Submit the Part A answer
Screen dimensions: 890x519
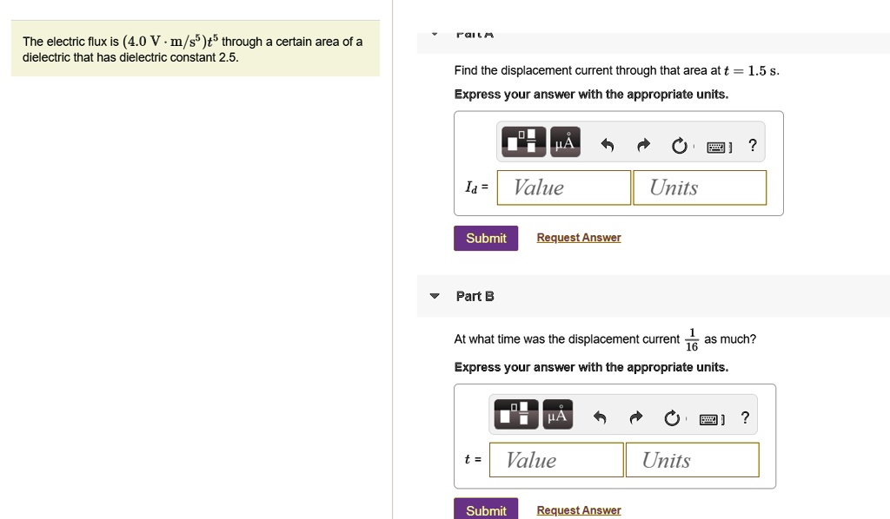coord(486,238)
